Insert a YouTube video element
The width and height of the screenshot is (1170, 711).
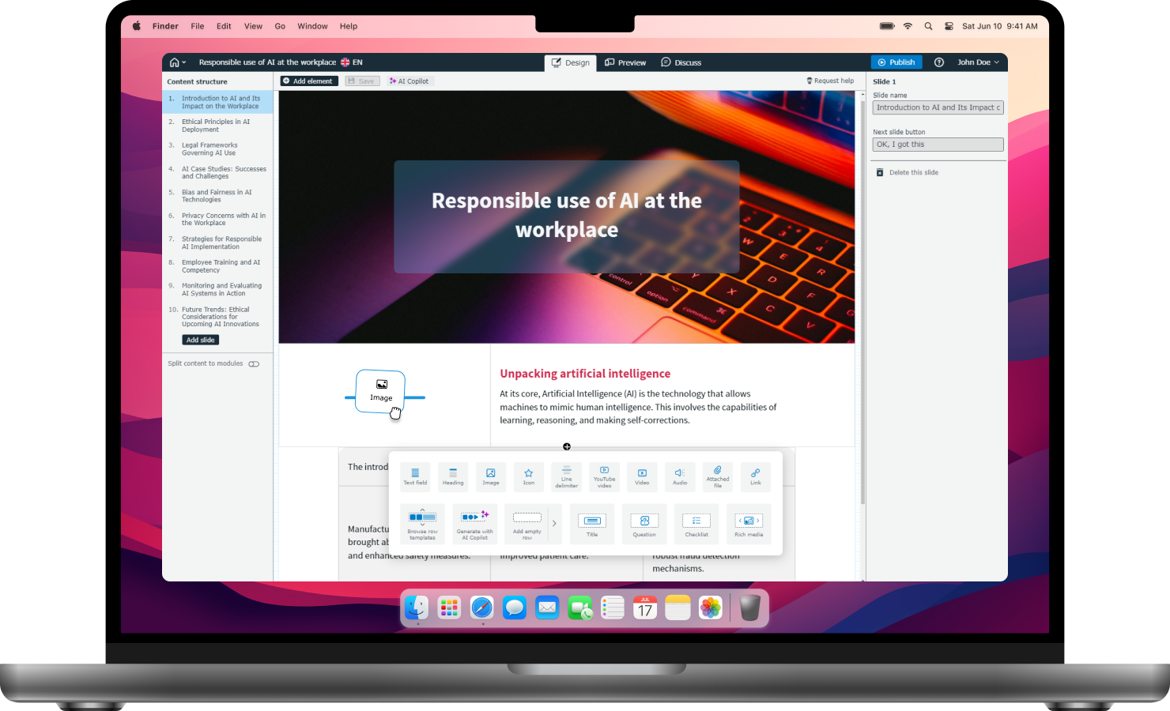pyautogui.click(x=604, y=476)
